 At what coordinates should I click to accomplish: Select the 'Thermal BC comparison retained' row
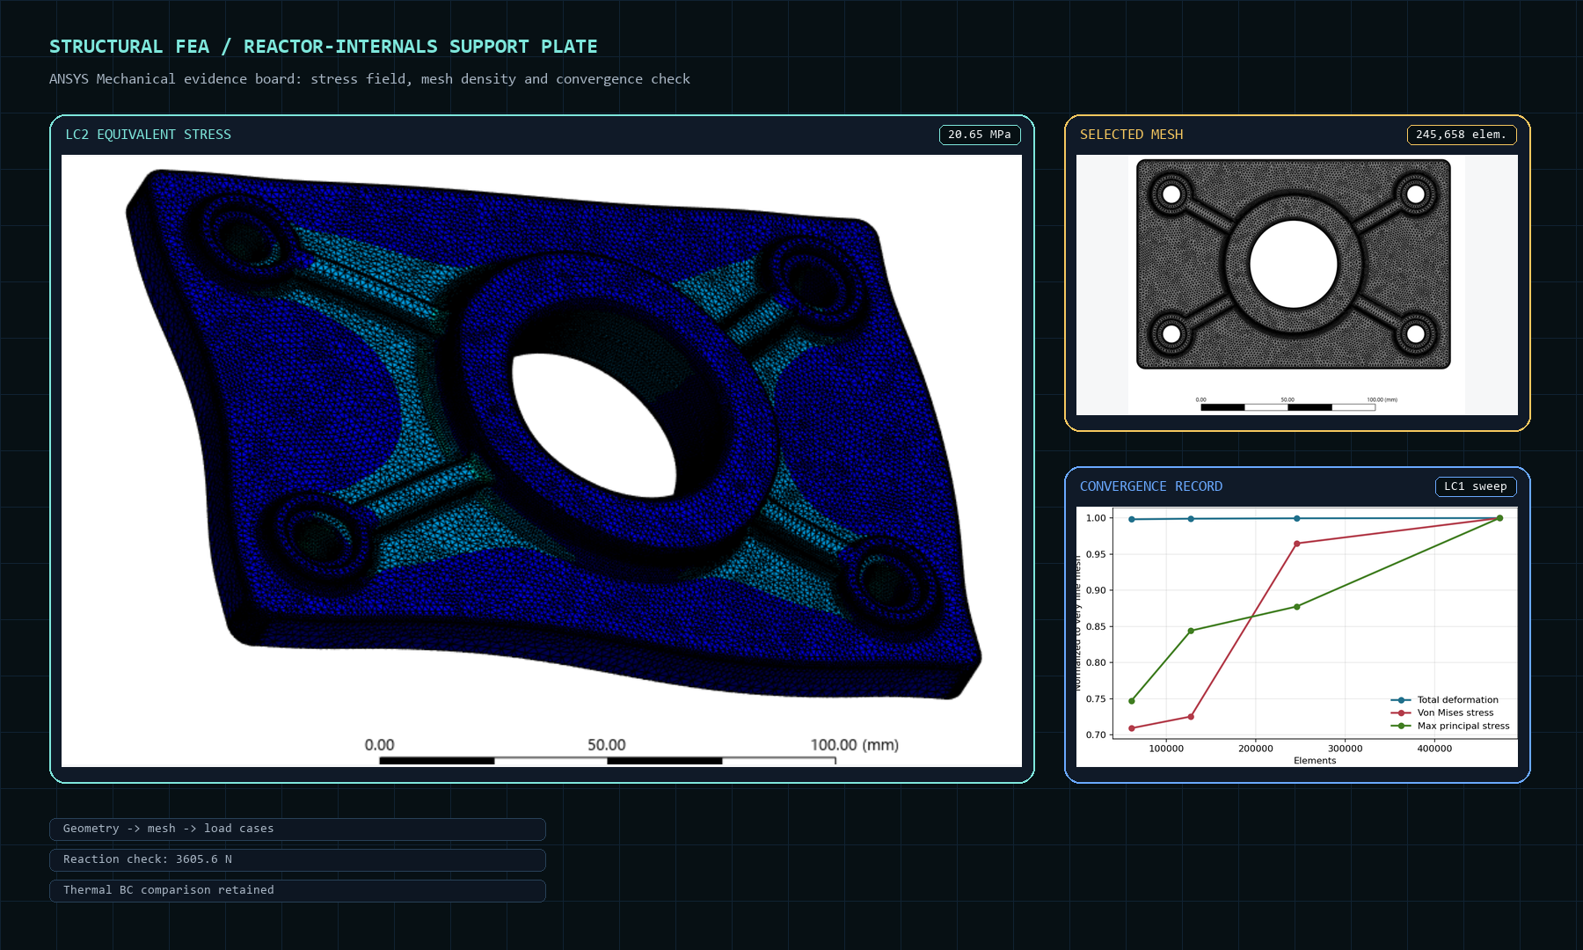click(297, 890)
